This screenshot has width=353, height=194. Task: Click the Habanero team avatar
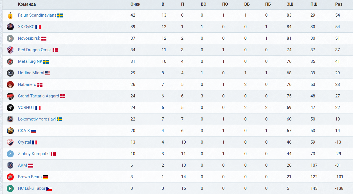click(x=10, y=84)
